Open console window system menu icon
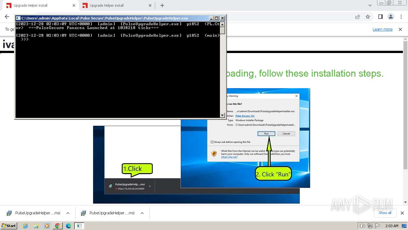The image size is (408, 230). pyautogui.click(x=18, y=18)
